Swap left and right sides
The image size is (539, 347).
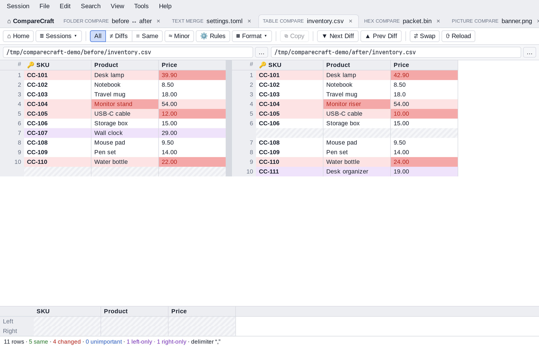pos(425,36)
